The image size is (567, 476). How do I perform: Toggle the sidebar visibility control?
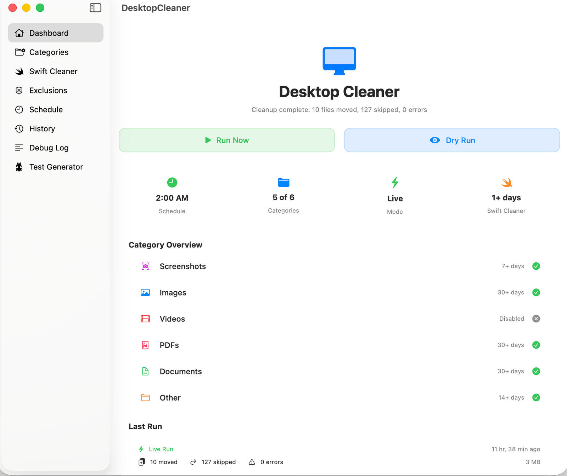click(x=95, y=7)
